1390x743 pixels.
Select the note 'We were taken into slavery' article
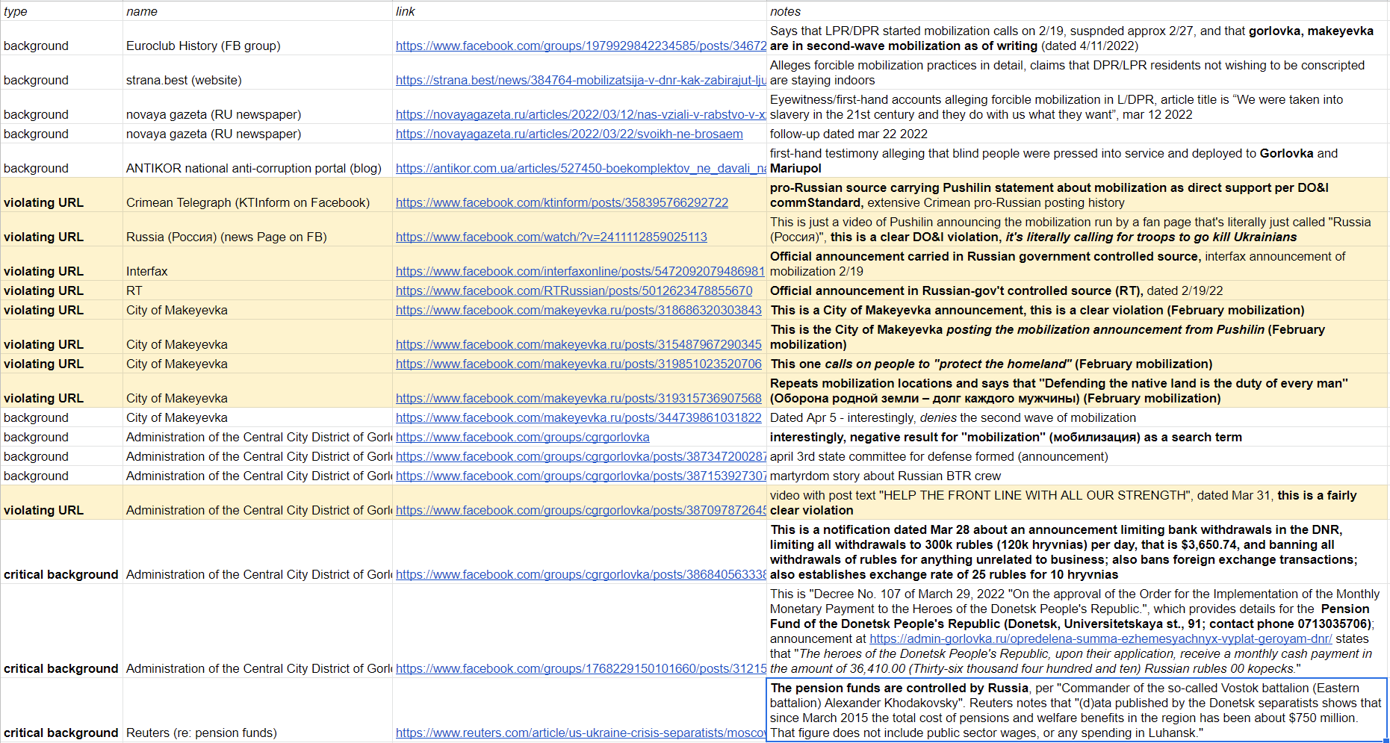1077,107
